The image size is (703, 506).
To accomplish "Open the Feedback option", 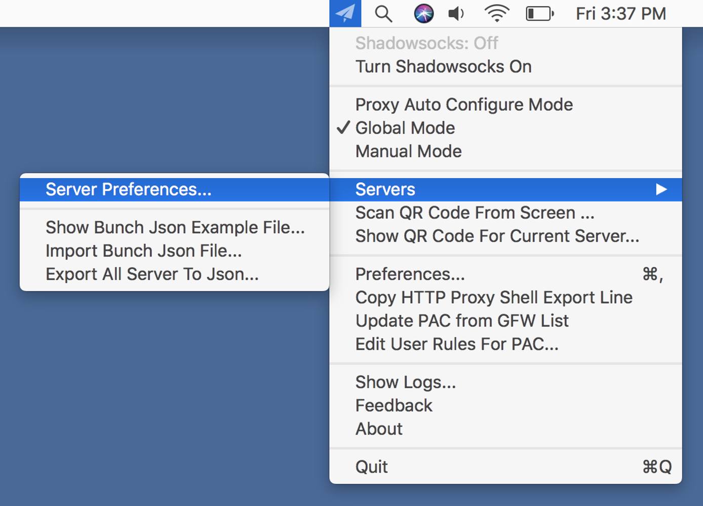I will click(x=394, y=405).
